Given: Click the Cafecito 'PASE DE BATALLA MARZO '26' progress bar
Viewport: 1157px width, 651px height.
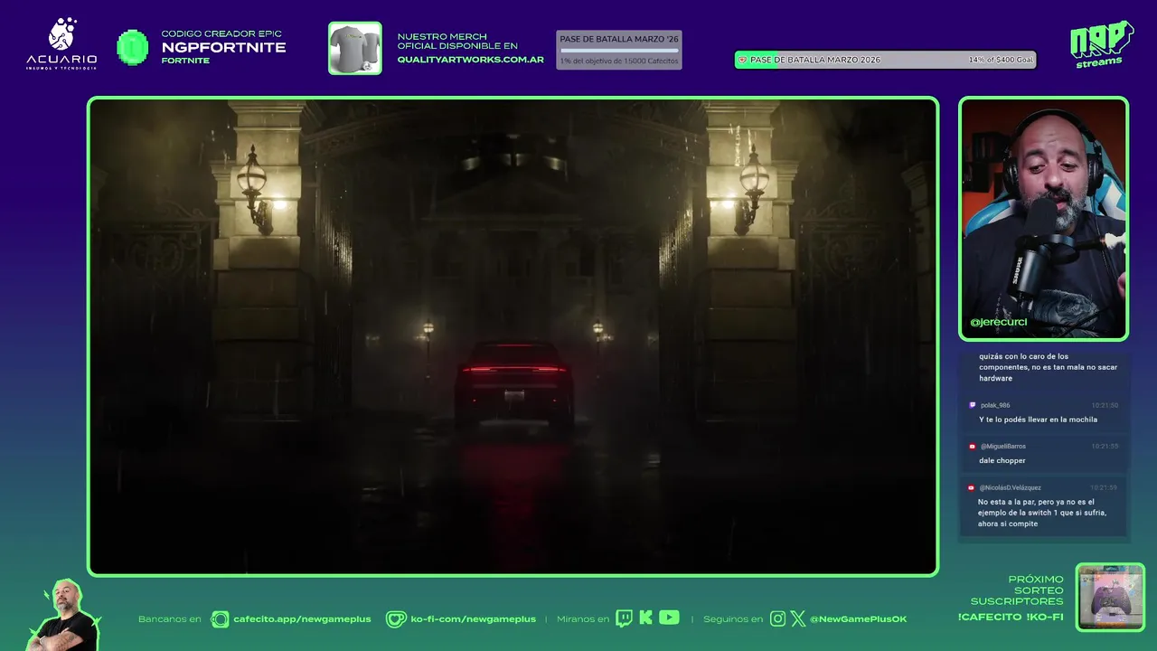Looking at the screenshot, I should [x=619, y=50].
